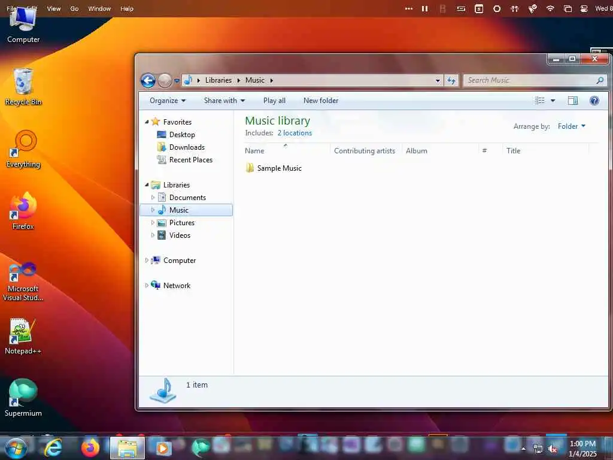Focus the Search Music field
The height and width of the screenshot is (460, 613).
pyautogui.click(x=535, y=81)
